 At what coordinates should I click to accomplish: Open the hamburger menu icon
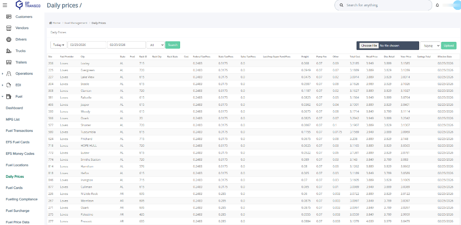pos(5,5)
